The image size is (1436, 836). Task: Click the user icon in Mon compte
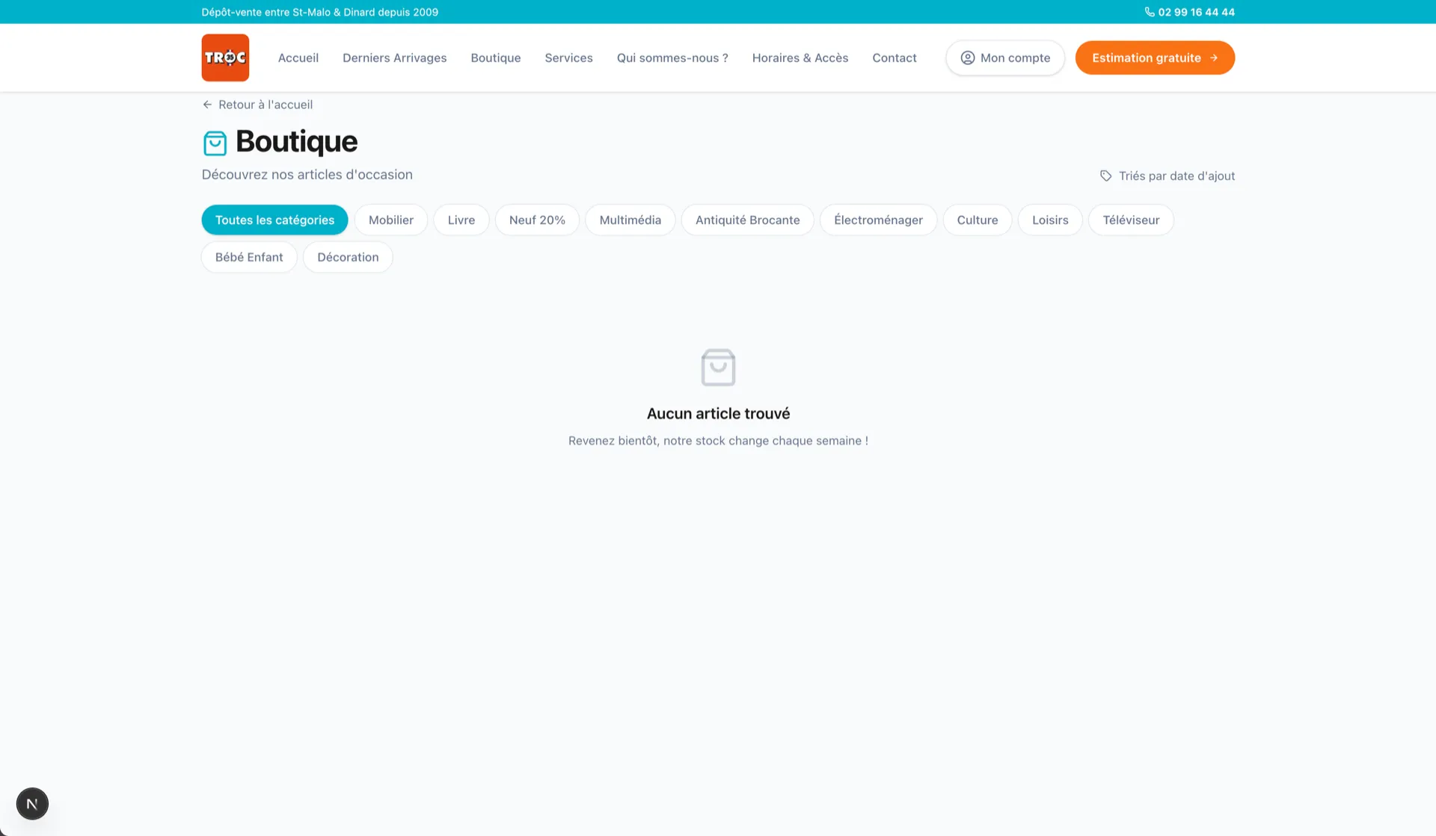click(x=967, y=58)
